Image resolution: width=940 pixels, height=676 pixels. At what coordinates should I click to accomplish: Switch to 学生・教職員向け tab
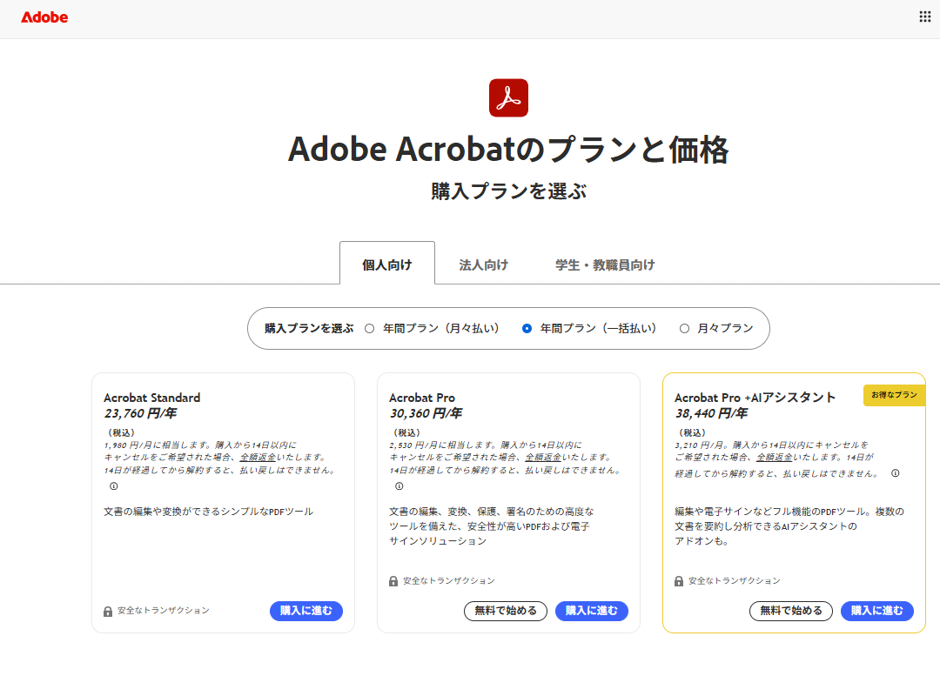point(605,264)
